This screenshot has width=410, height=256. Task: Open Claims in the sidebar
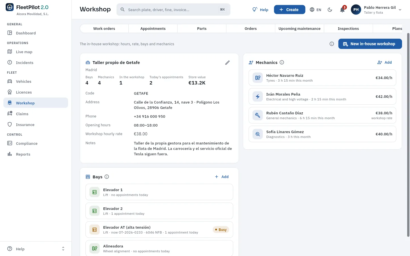click(x=36, y=114)
